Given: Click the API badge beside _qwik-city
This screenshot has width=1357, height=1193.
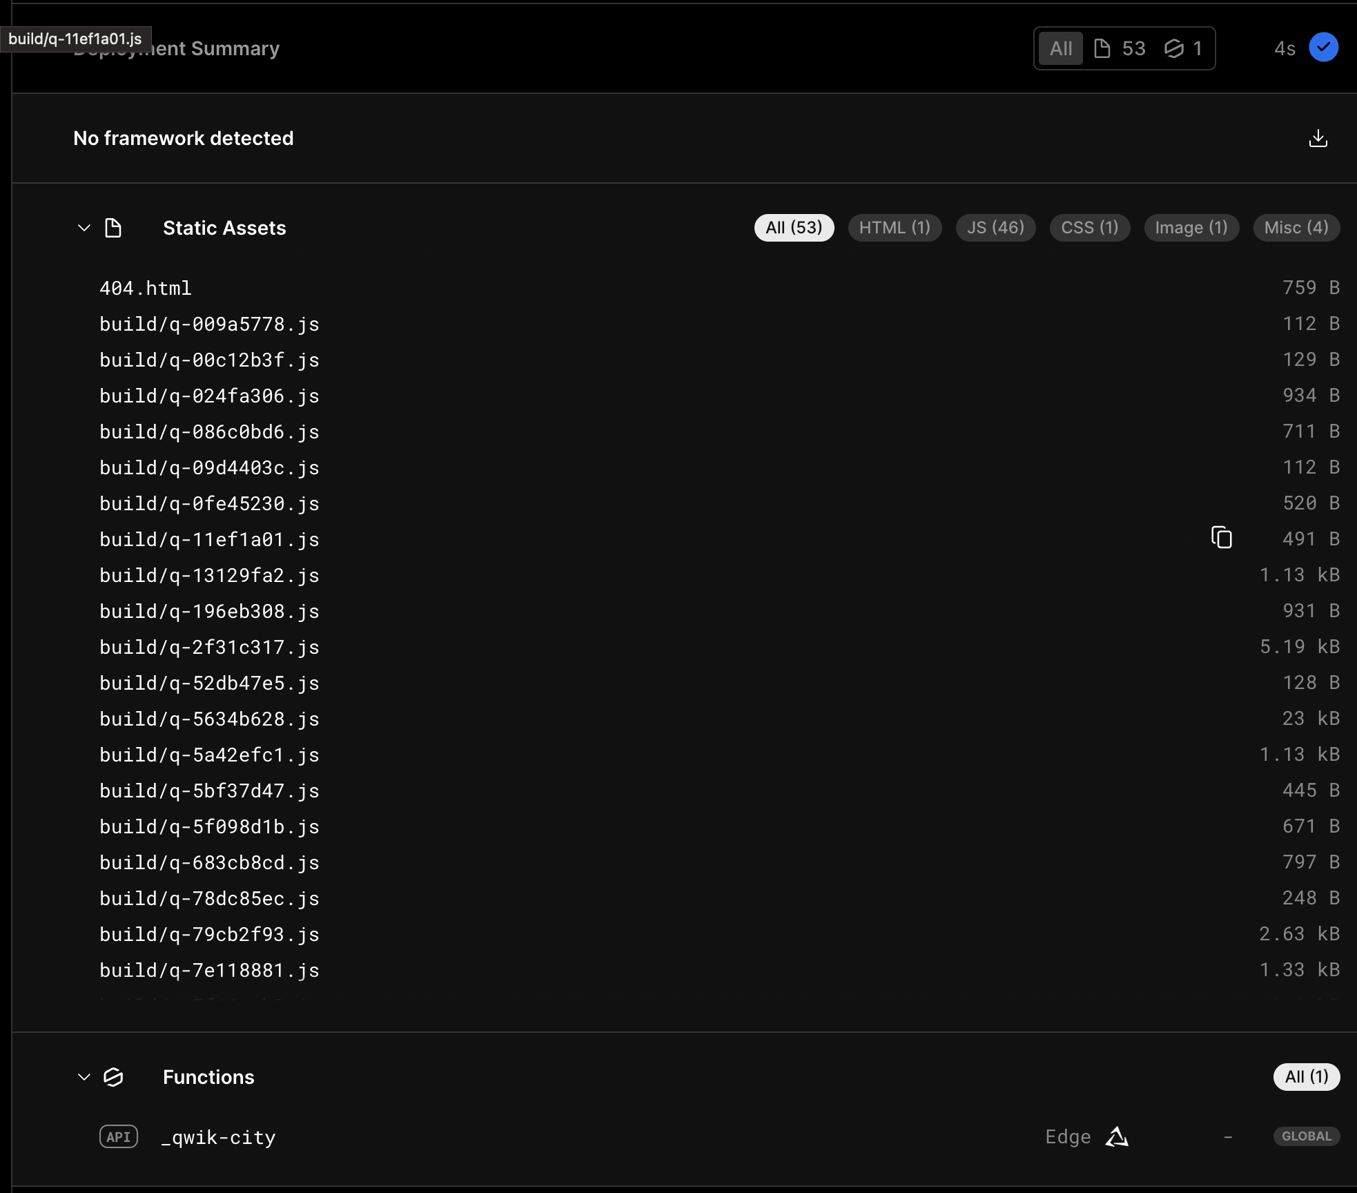Looking at the screenshot, I should click(117, 1136).
